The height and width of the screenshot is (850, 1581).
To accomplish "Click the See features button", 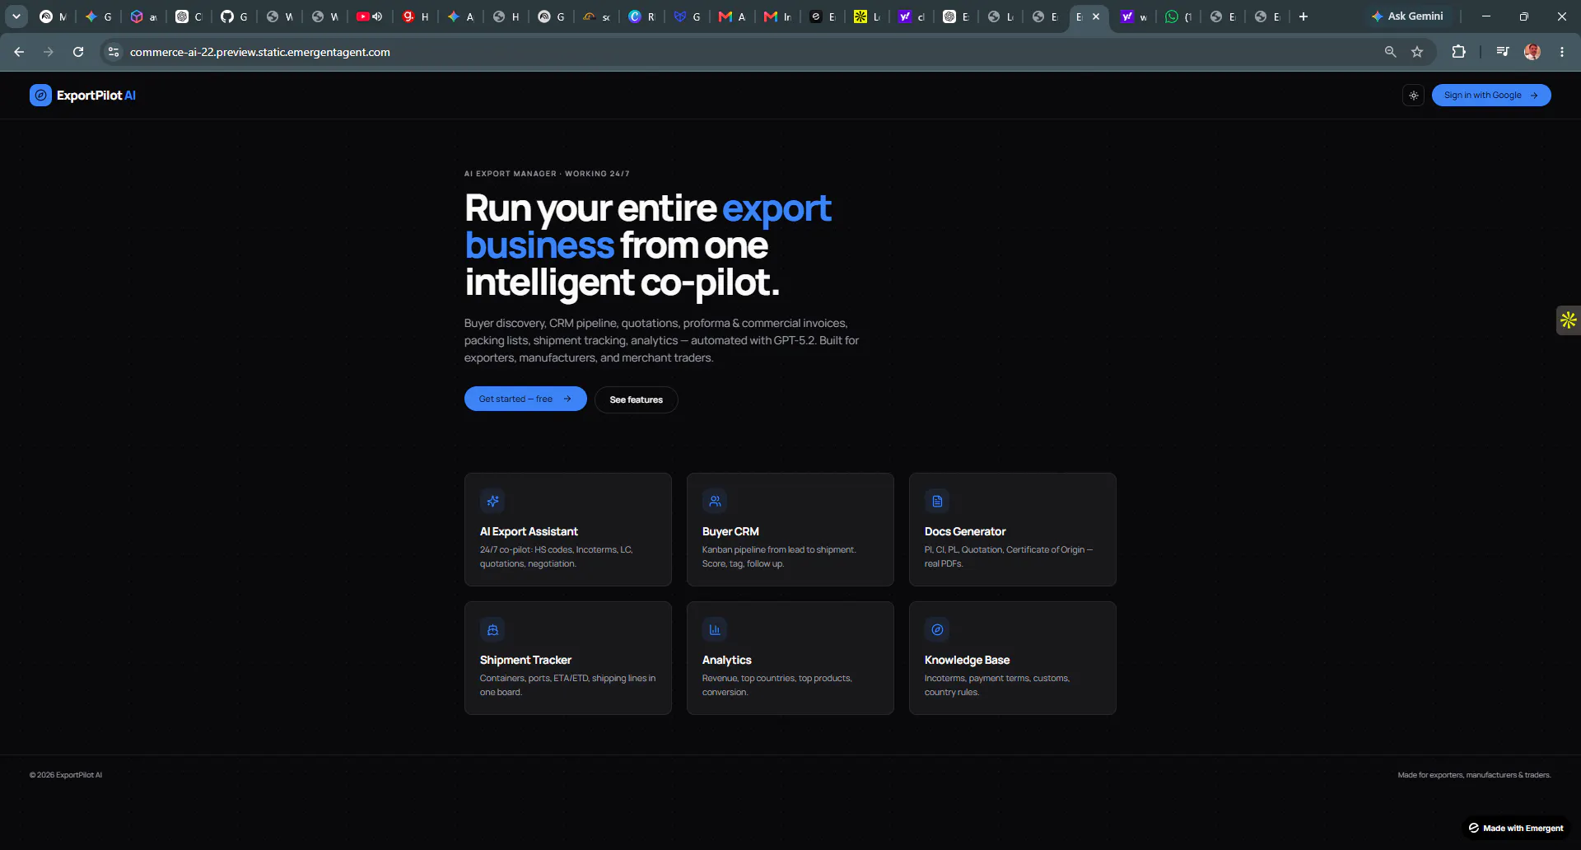I will click(637, 399).
